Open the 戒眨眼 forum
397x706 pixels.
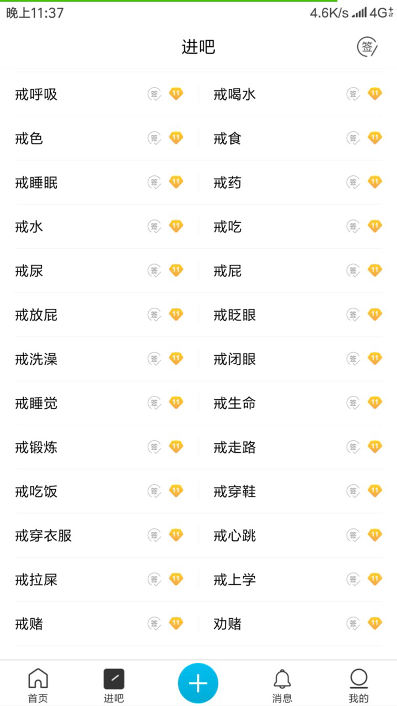coord(235,315)
